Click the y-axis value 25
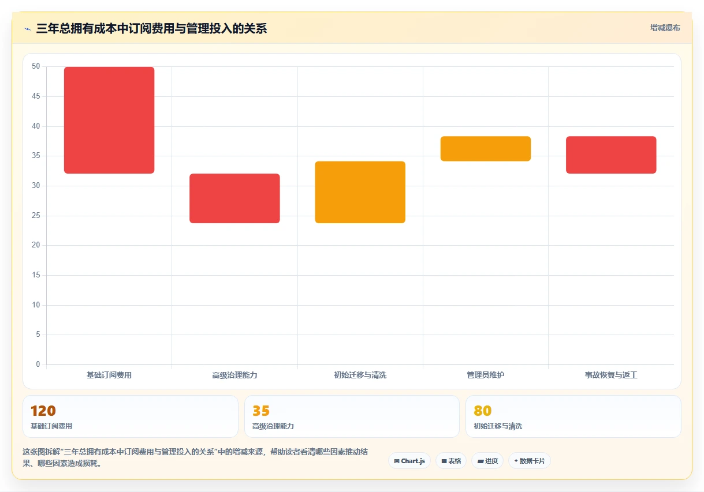Screen dimensions: 704x492 (x=36, y=216)
